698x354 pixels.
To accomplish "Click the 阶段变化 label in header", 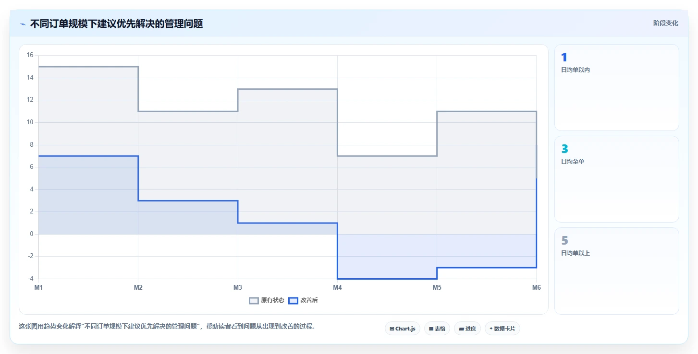I will coord(665,23).
